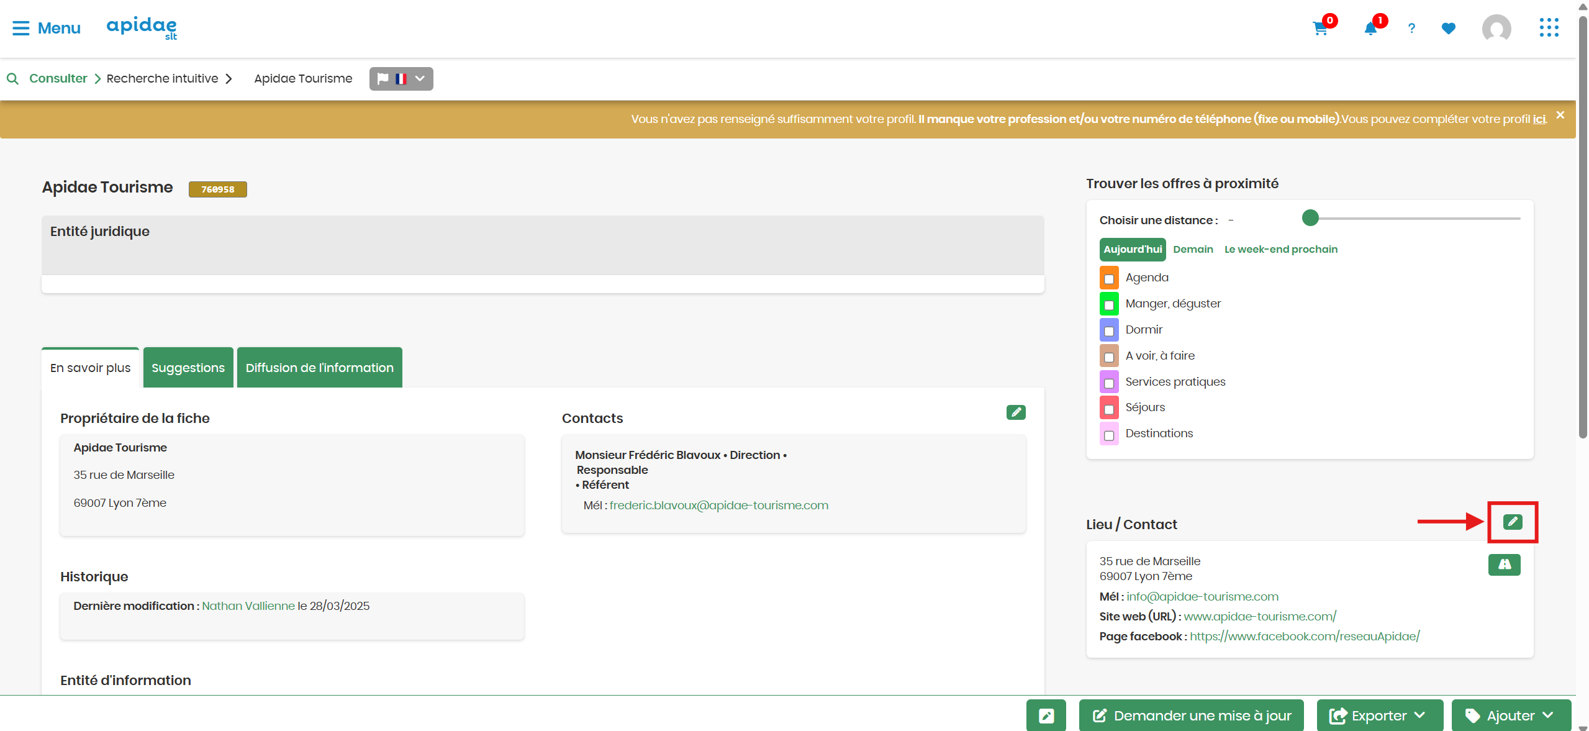Open the help question mark
The width and height of the screenshot is (1589, 731).
(x=1411, y=29)
